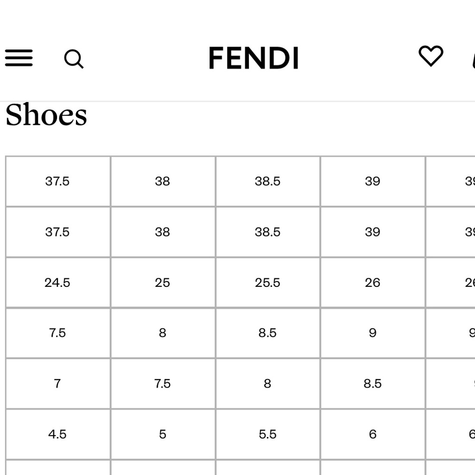Click cell showing 24.5

pos(57,282)
